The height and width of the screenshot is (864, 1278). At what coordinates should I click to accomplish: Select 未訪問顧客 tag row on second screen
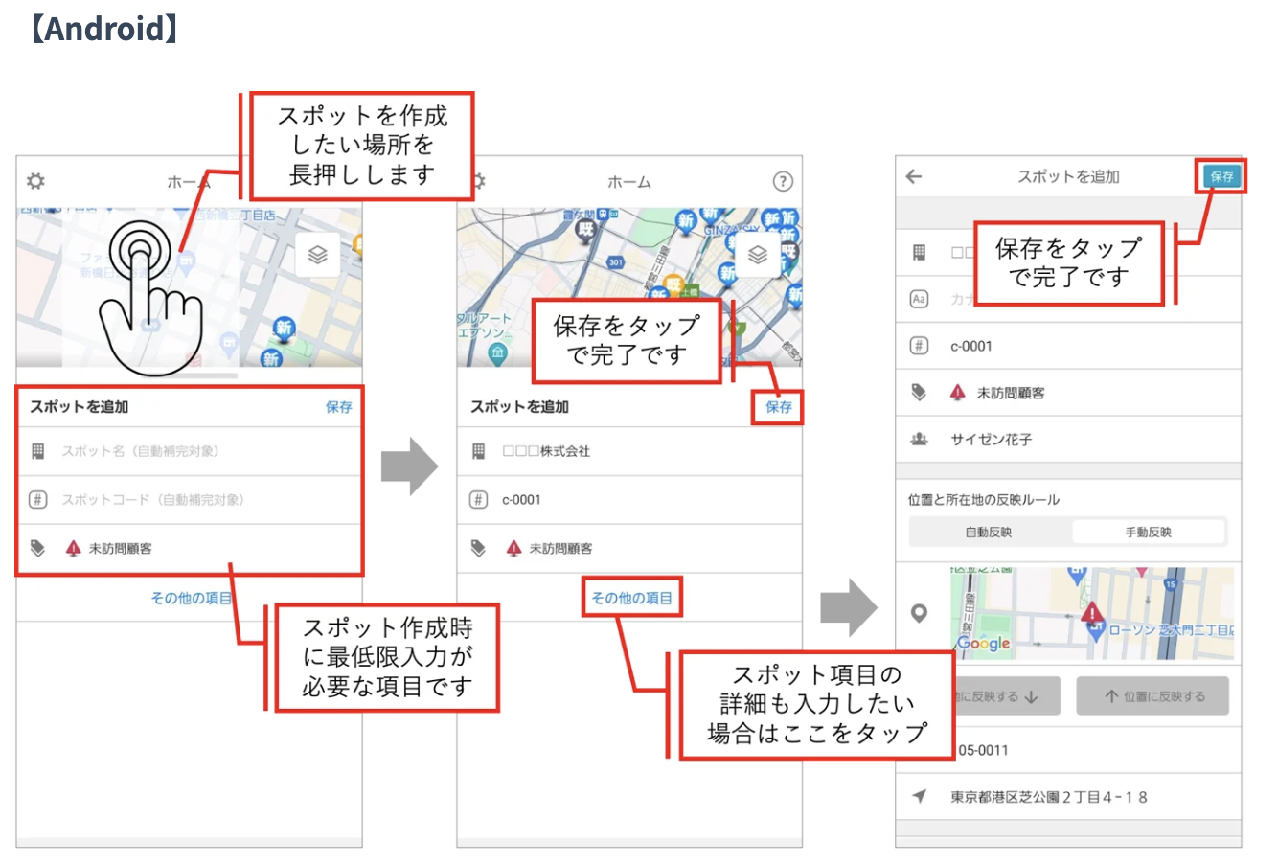coord(629,549)
